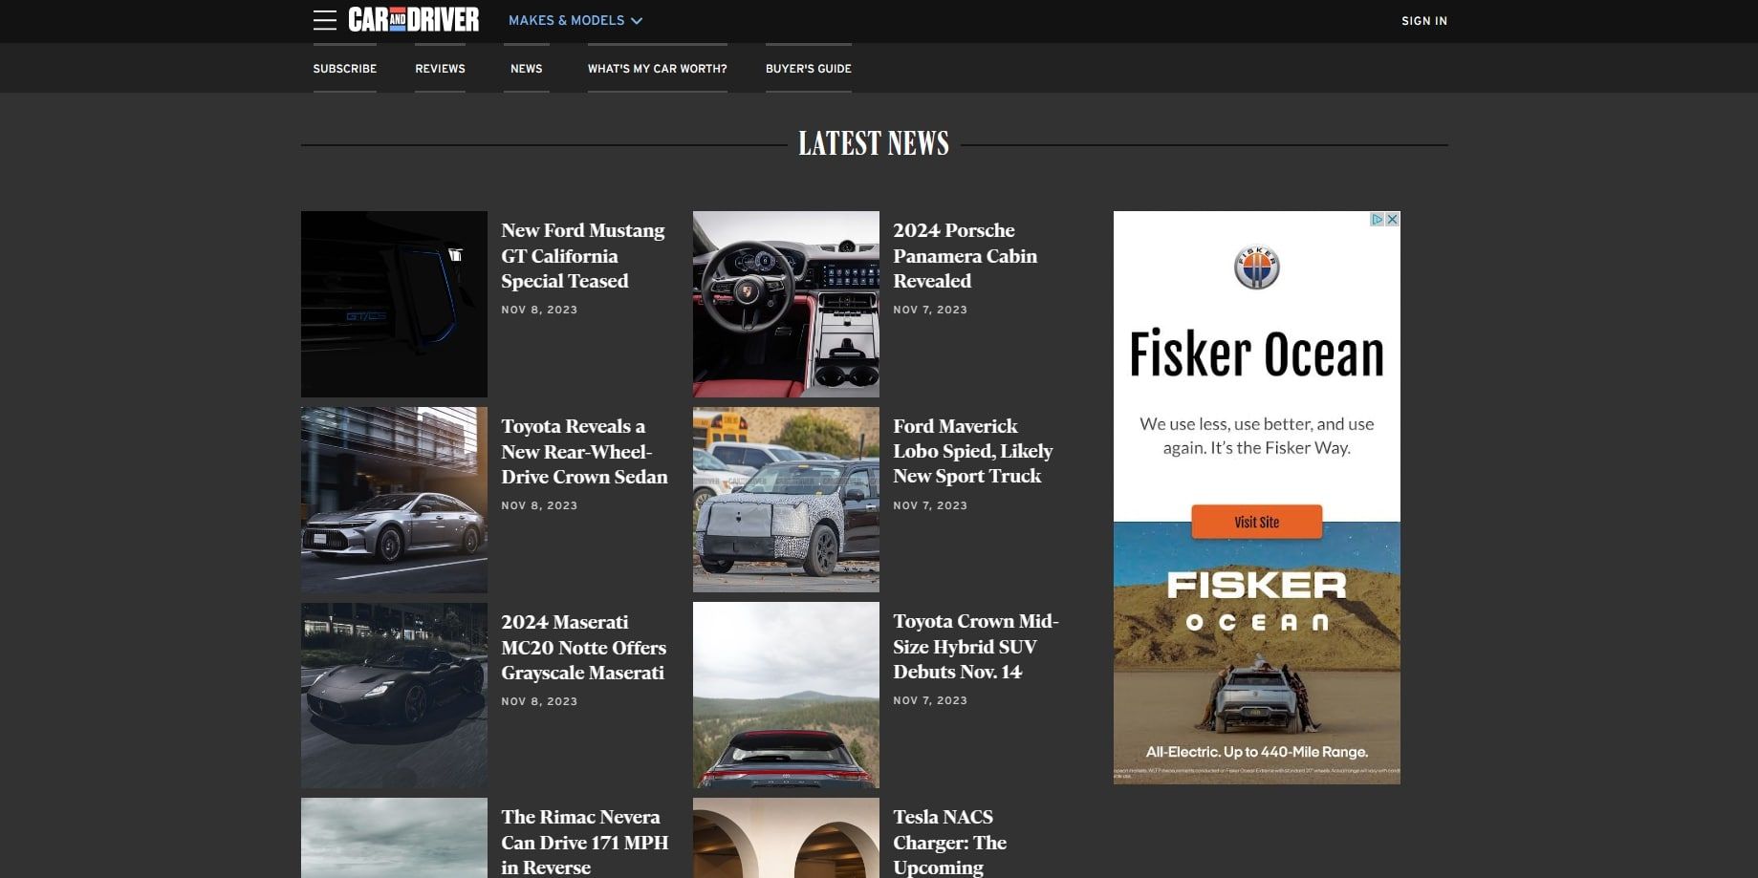This screenshot has height=878, width=1758.
Task: Click the Toyota Crown hybrid SUV image
Action: (786, 696)
